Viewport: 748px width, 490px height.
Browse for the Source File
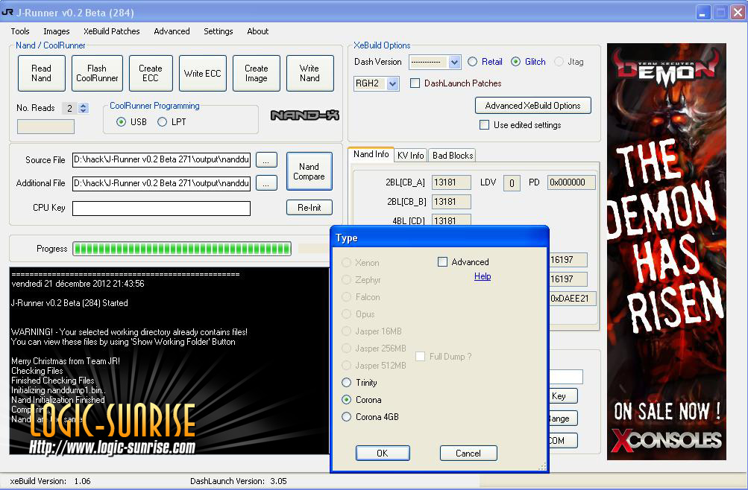(266, 160)
